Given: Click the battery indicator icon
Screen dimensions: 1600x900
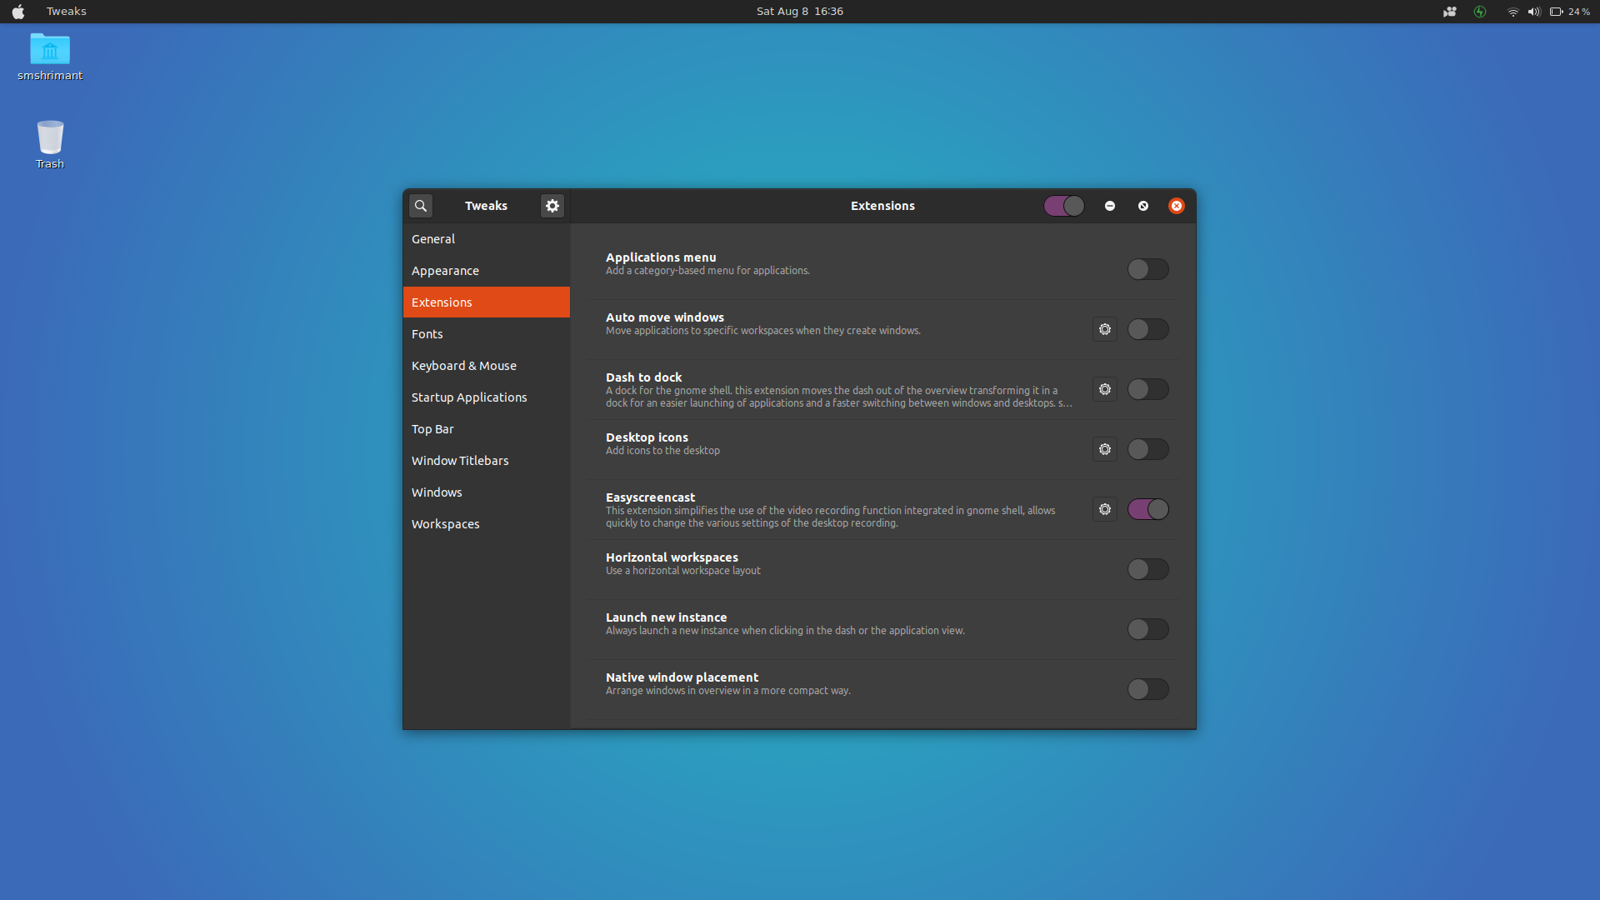Looking at the screenshot, I should 1556,12.
